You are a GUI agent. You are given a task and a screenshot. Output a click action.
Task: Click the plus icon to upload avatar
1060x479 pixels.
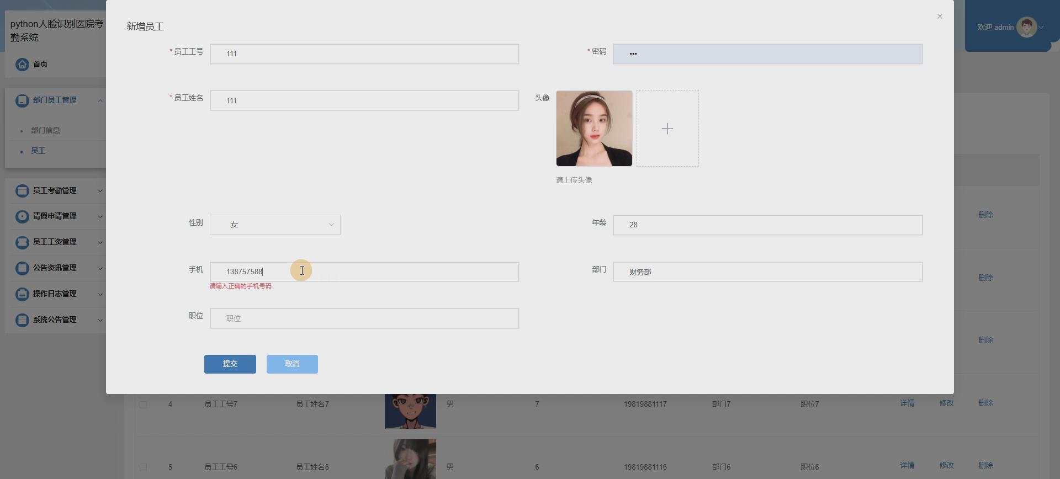tap(667, 129)
